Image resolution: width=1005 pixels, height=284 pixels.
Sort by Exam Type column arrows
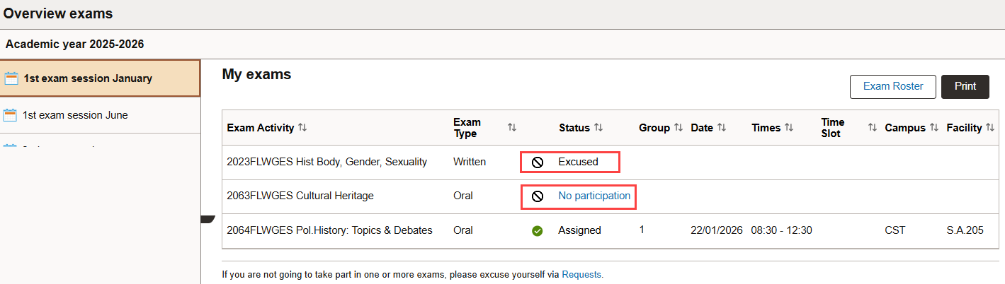(x=512, y=128)
